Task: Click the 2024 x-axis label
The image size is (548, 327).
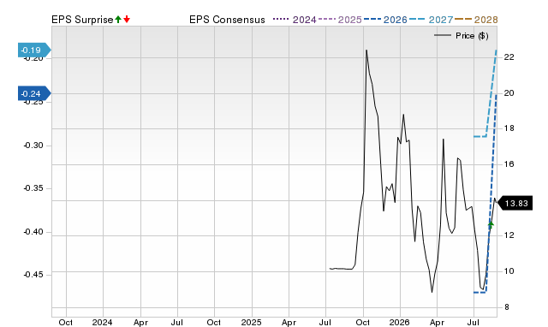Action: (102, 322)
